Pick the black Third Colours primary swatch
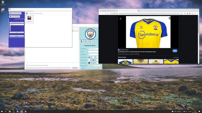This screenshot has height=113, width=202. click(x=89, y=63)
